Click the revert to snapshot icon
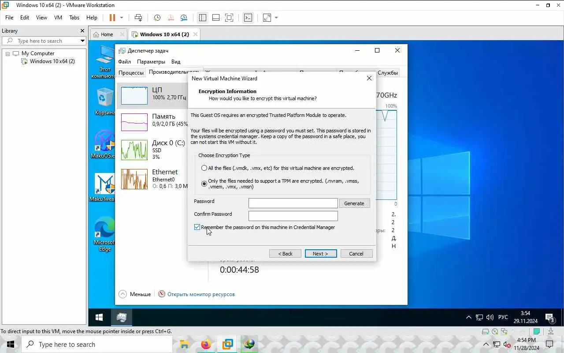The width and height of the screenshot is (564, 353). pos(170,18)
